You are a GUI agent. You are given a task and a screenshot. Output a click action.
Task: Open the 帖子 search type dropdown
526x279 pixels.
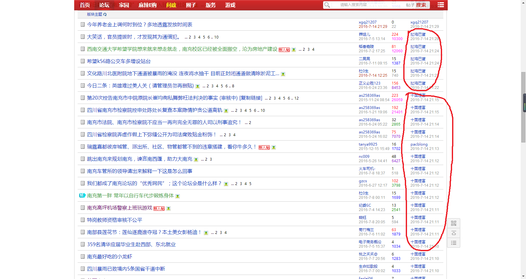[410, 5]
